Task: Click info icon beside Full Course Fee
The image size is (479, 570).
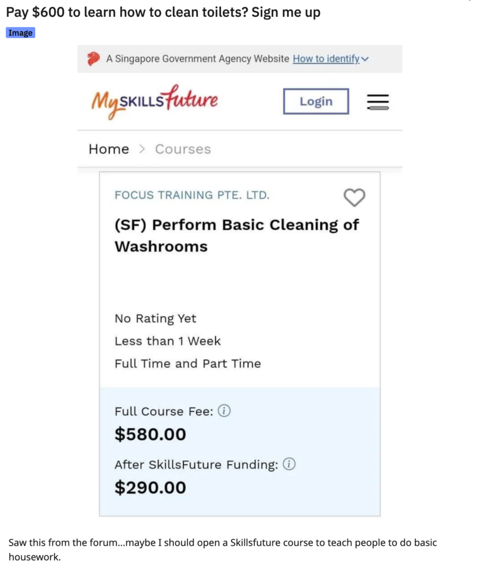Action: [x=224, y=411]
